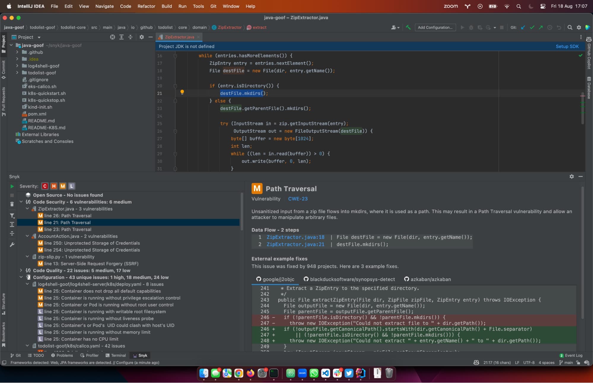Image resolution: width=593 pixels, height=383 pixels.
Task: Open Search Everywhere magnifier in toolbar
Action: [570, 27]
